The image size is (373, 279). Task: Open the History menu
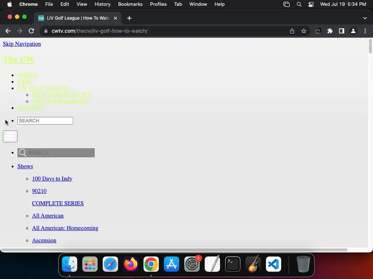pyautogui.click(x=102, y=4)
